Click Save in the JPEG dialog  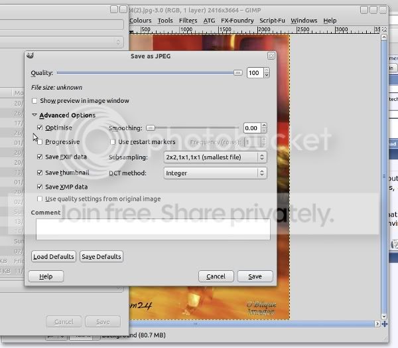(255, 276)
